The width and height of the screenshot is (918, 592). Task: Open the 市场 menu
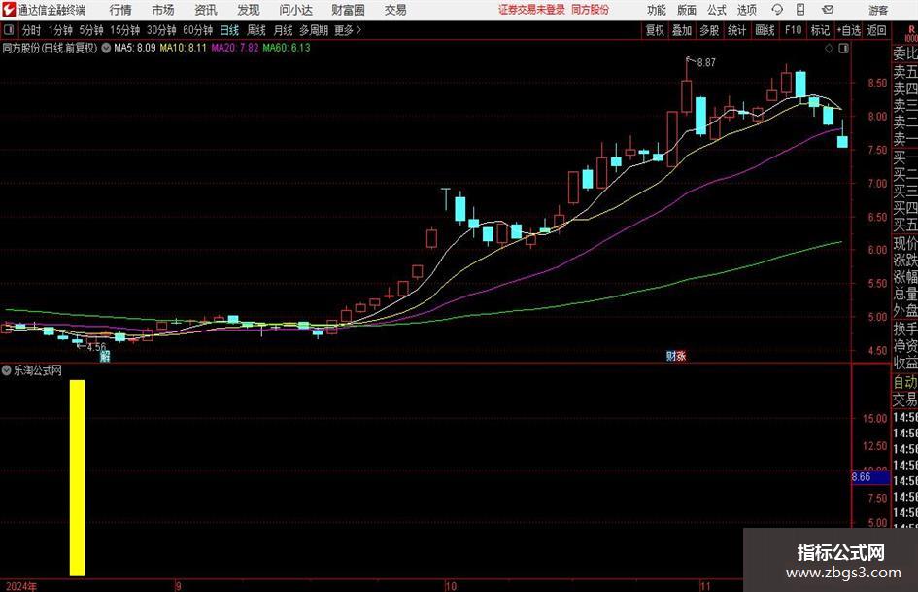163,10
